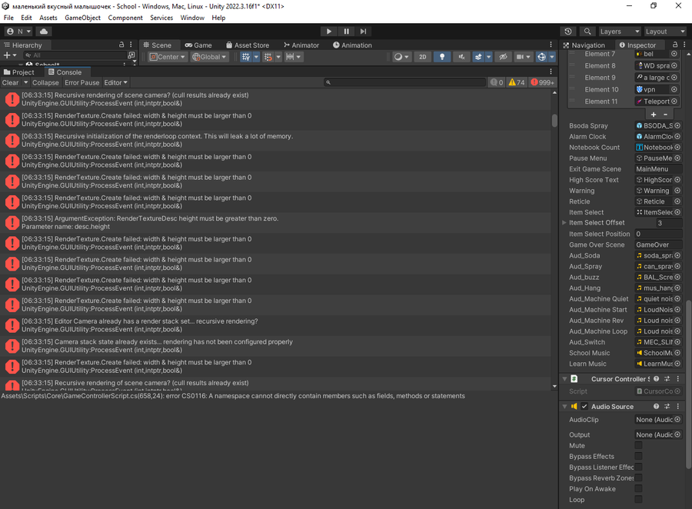
Task: Add a list element with the plus button
Action: [x=654, y=115]
